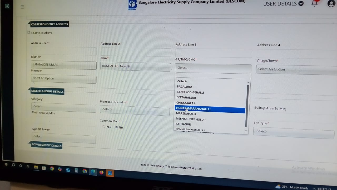
Task: Open Microsoft Store from taskbar
Action: click(x=44, y=168)
